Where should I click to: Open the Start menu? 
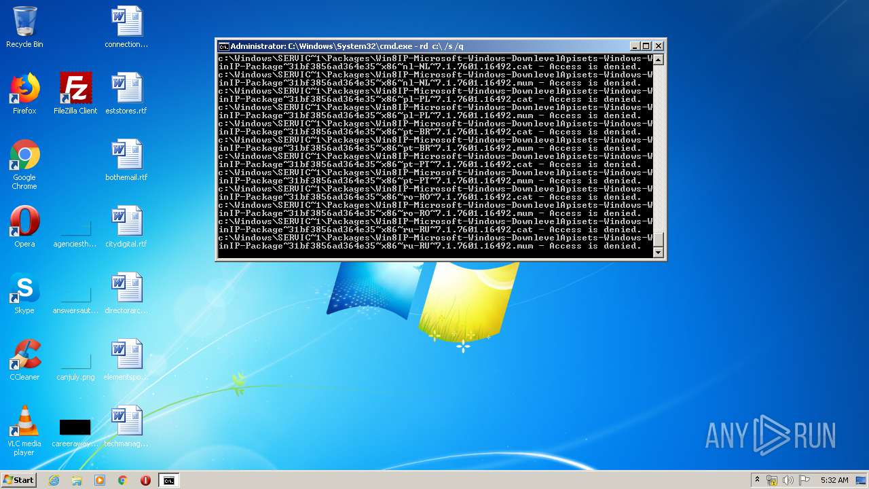[18, 479]
